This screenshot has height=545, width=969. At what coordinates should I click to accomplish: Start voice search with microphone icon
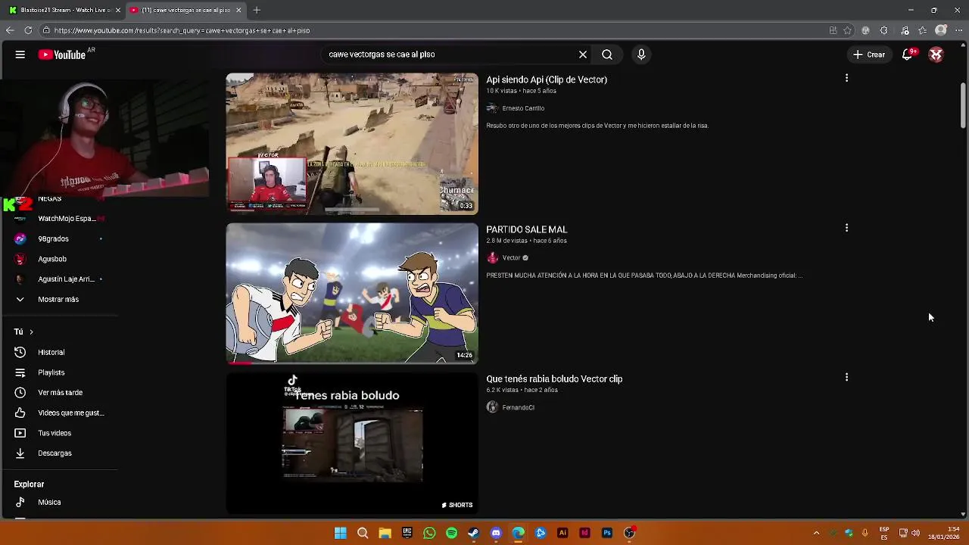coord(641,54)
